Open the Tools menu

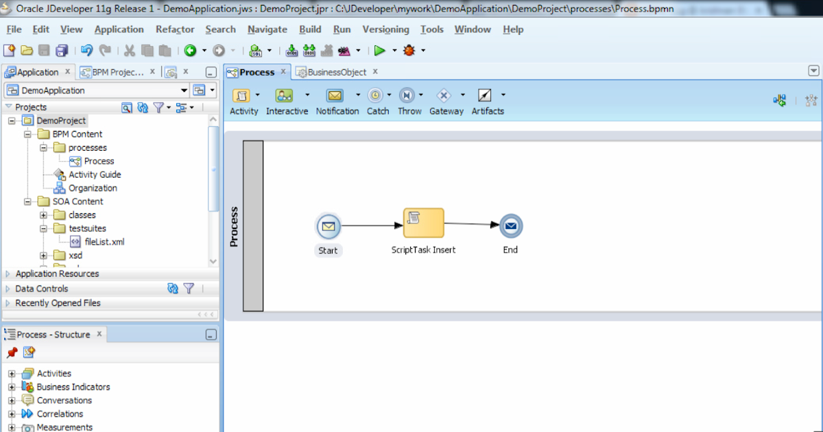point(432,29)
